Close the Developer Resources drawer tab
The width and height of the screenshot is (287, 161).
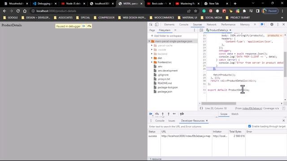coord(207,121)
